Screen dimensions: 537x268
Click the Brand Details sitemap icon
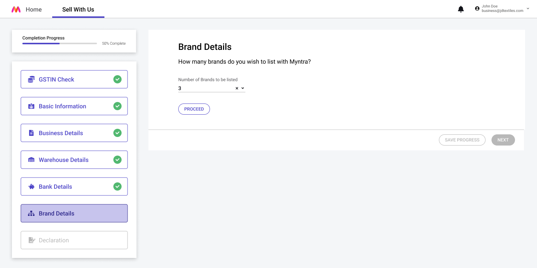coord(31,214)
